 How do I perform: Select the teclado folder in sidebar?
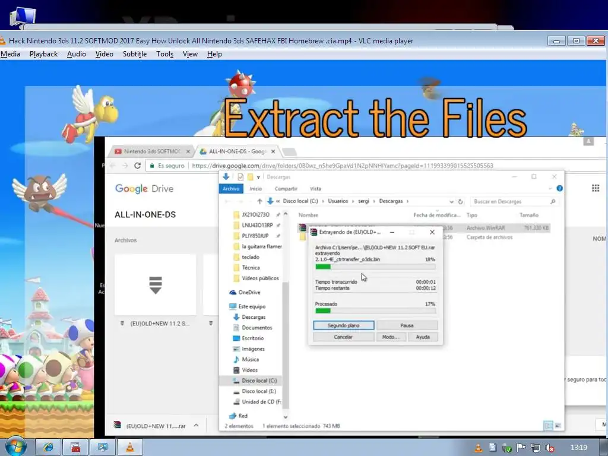click(251, 257)
